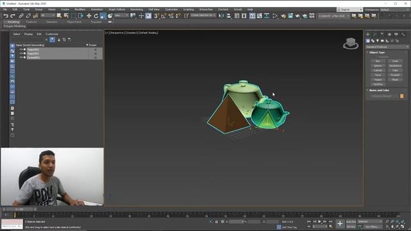Open the Sign In dropdown

pyautogui.click(x=349, y=10)
